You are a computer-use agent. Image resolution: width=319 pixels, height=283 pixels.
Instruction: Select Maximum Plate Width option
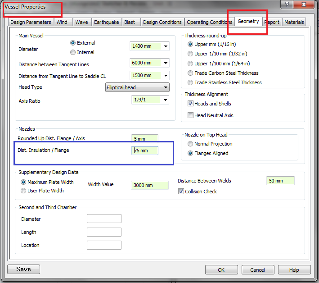click(x=23, y=182)
